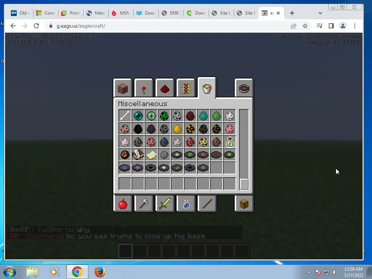Open Survival Inventory chest tab
372x279 pixels.
tap(244, 203)
